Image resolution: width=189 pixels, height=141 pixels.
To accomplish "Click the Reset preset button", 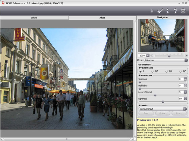I will coord(179,113).
